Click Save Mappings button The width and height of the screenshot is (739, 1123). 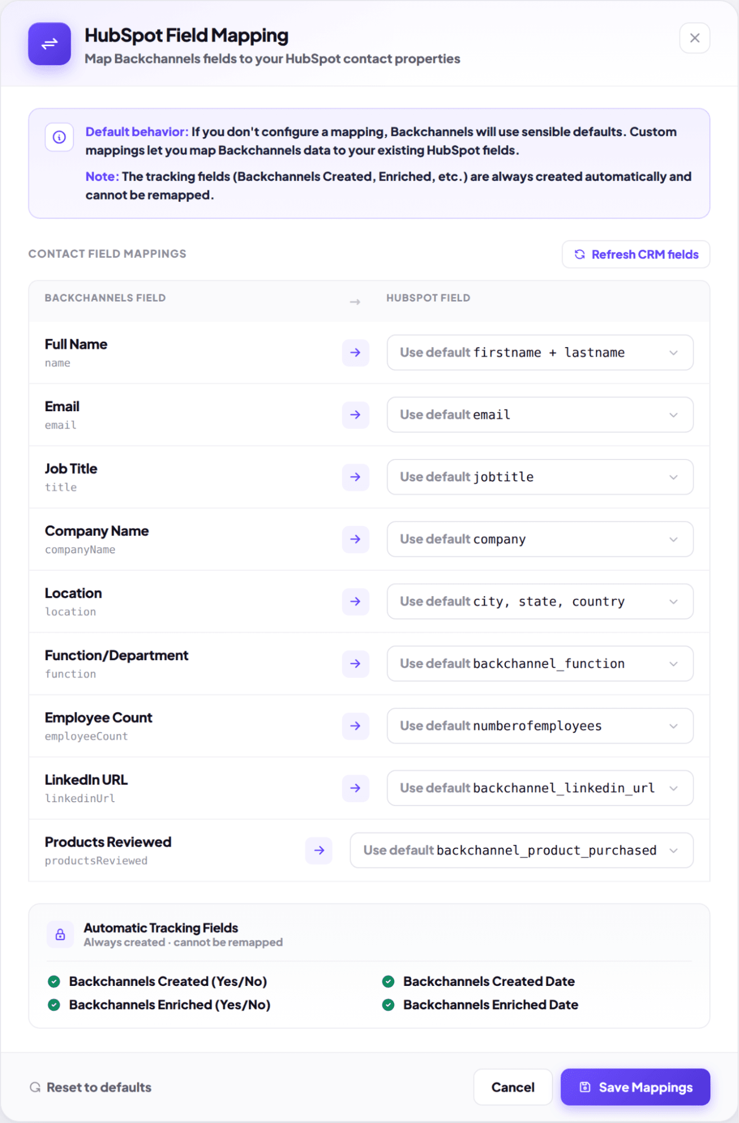[x=636, y=1088]
